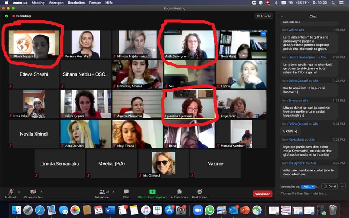Image resolution: width=349 pixels, height=218 pixels.
Task: Click the Datei file attach button
Action: point(329,186)
